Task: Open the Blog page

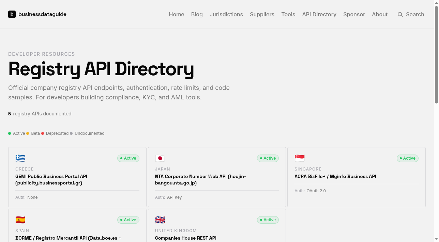Action: (197, 14)
